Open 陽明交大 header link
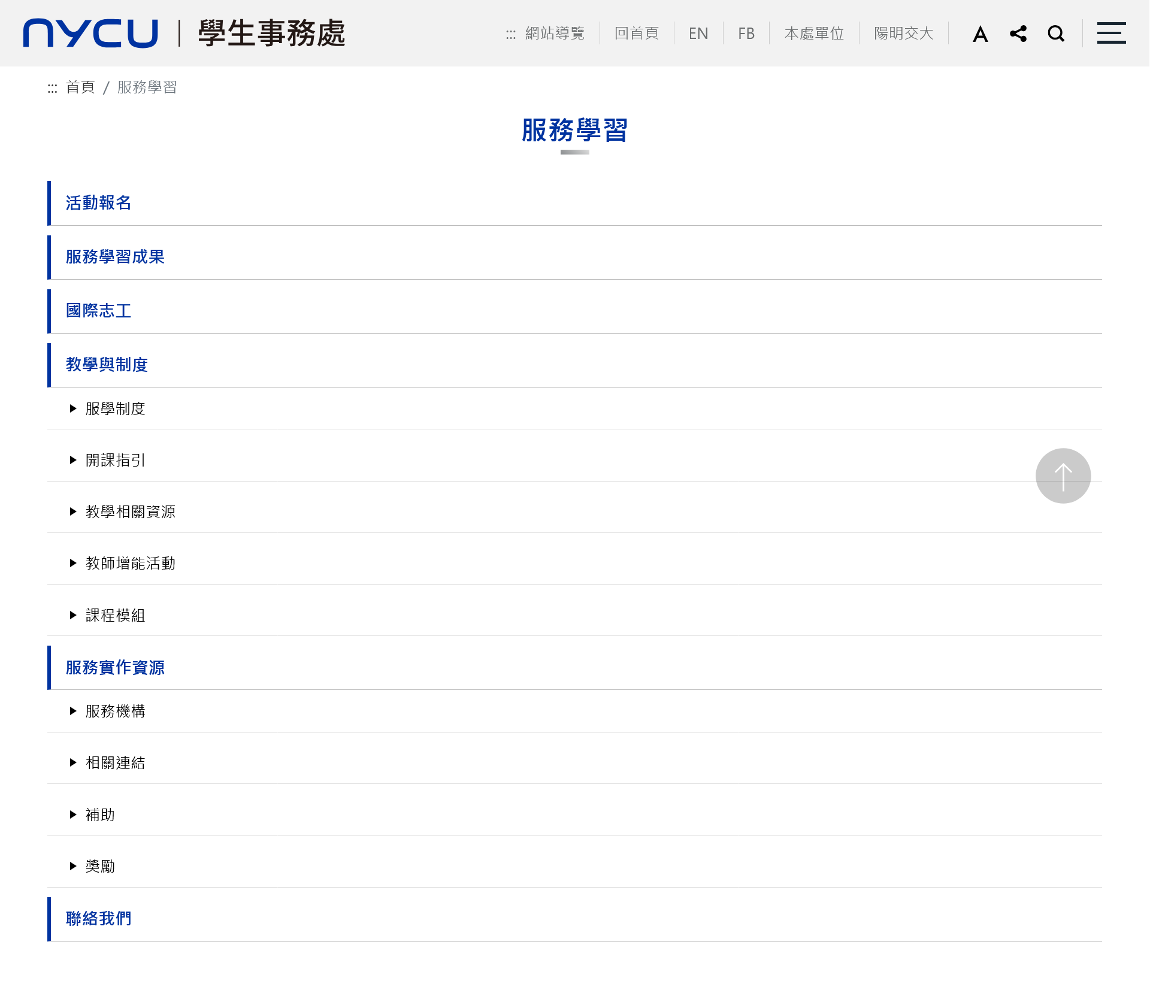This screenshot has height=999, width=1150. (903, 34)
